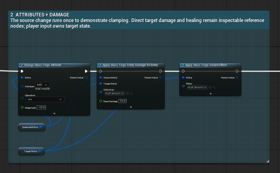Click Operation input pin on Change Mass Forge Attribute
This screenshot has width=280, height=173.
point(22,98)
